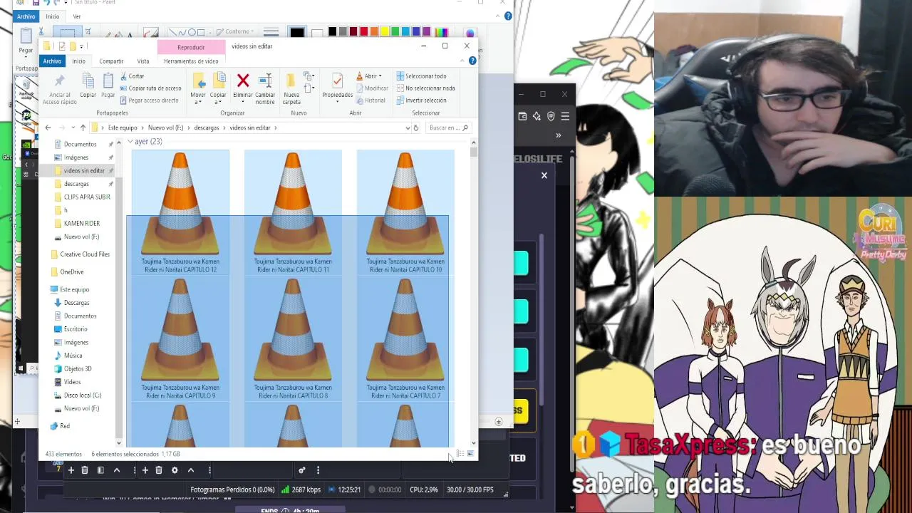This screenshot has width=912, height=513.
Task: Open the Archivo tab in Explorer
Action: coord(52,61)
